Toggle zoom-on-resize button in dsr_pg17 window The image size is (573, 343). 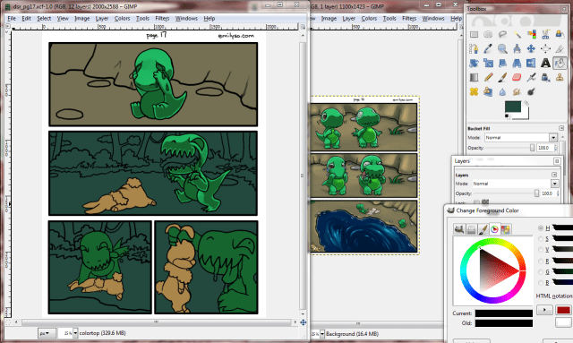tap(303, 27)
